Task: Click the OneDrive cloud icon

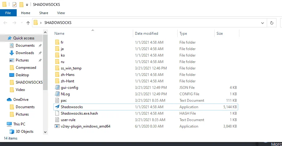Action: coord(9,100)
